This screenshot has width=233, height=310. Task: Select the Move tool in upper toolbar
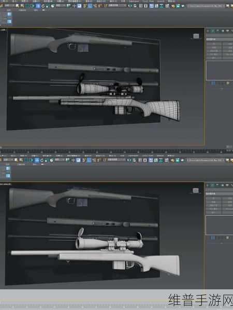38,6
